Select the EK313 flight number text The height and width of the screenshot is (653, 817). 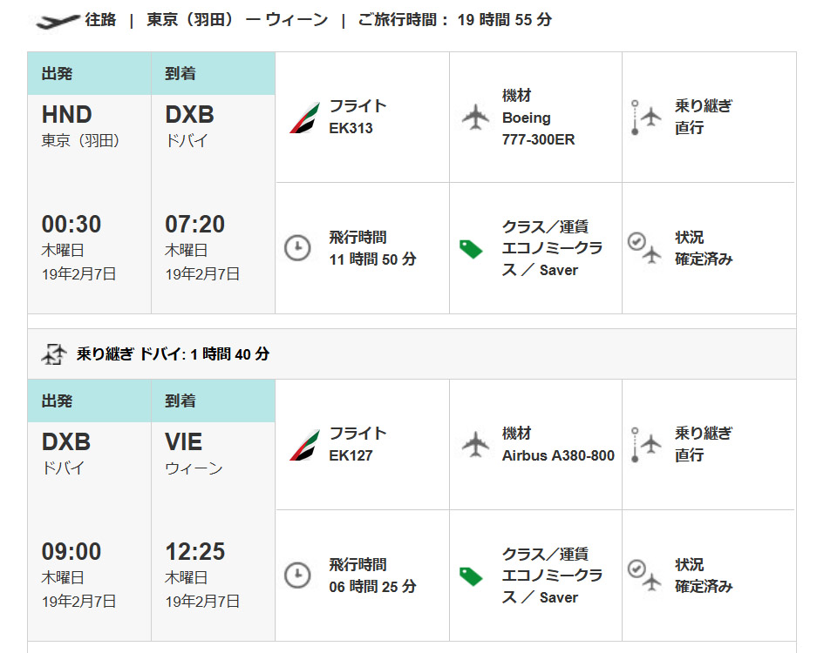tap(351, 128)
